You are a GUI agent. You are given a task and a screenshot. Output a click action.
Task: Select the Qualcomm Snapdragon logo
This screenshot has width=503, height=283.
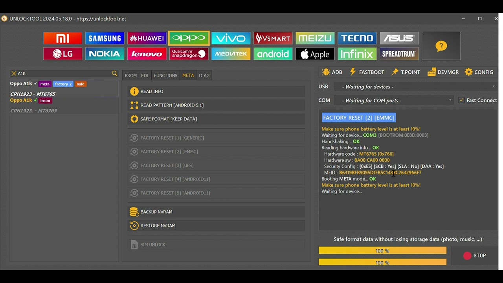[x=189, y=54]
